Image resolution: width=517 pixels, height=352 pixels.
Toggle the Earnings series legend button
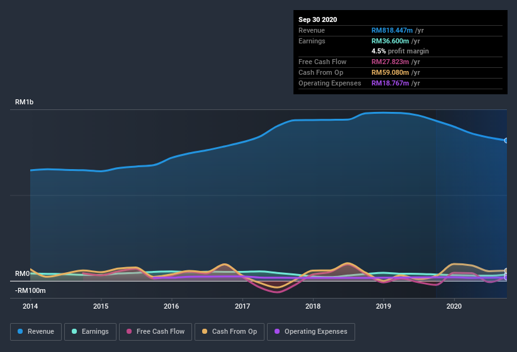90,332
